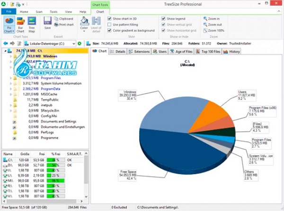Toggle Color gradient as background
This screenshot has width=284, height=211.
click(x=109, y=30)
